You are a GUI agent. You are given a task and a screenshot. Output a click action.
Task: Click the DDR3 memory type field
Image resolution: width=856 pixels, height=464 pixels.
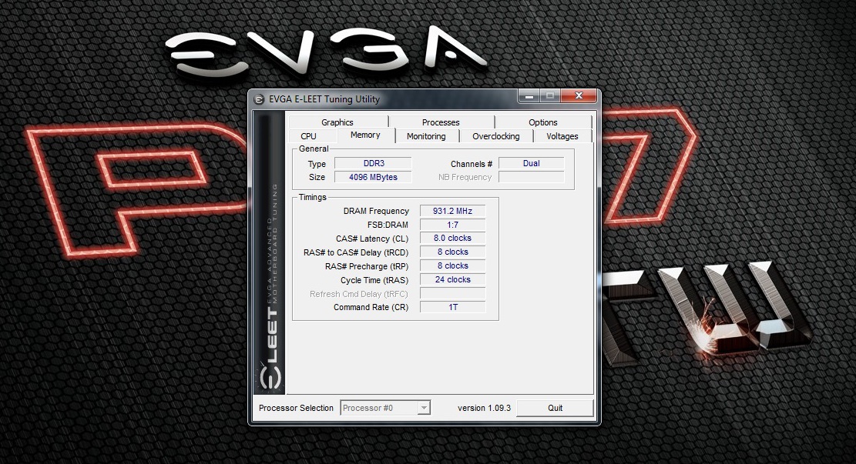pos(373,163)
